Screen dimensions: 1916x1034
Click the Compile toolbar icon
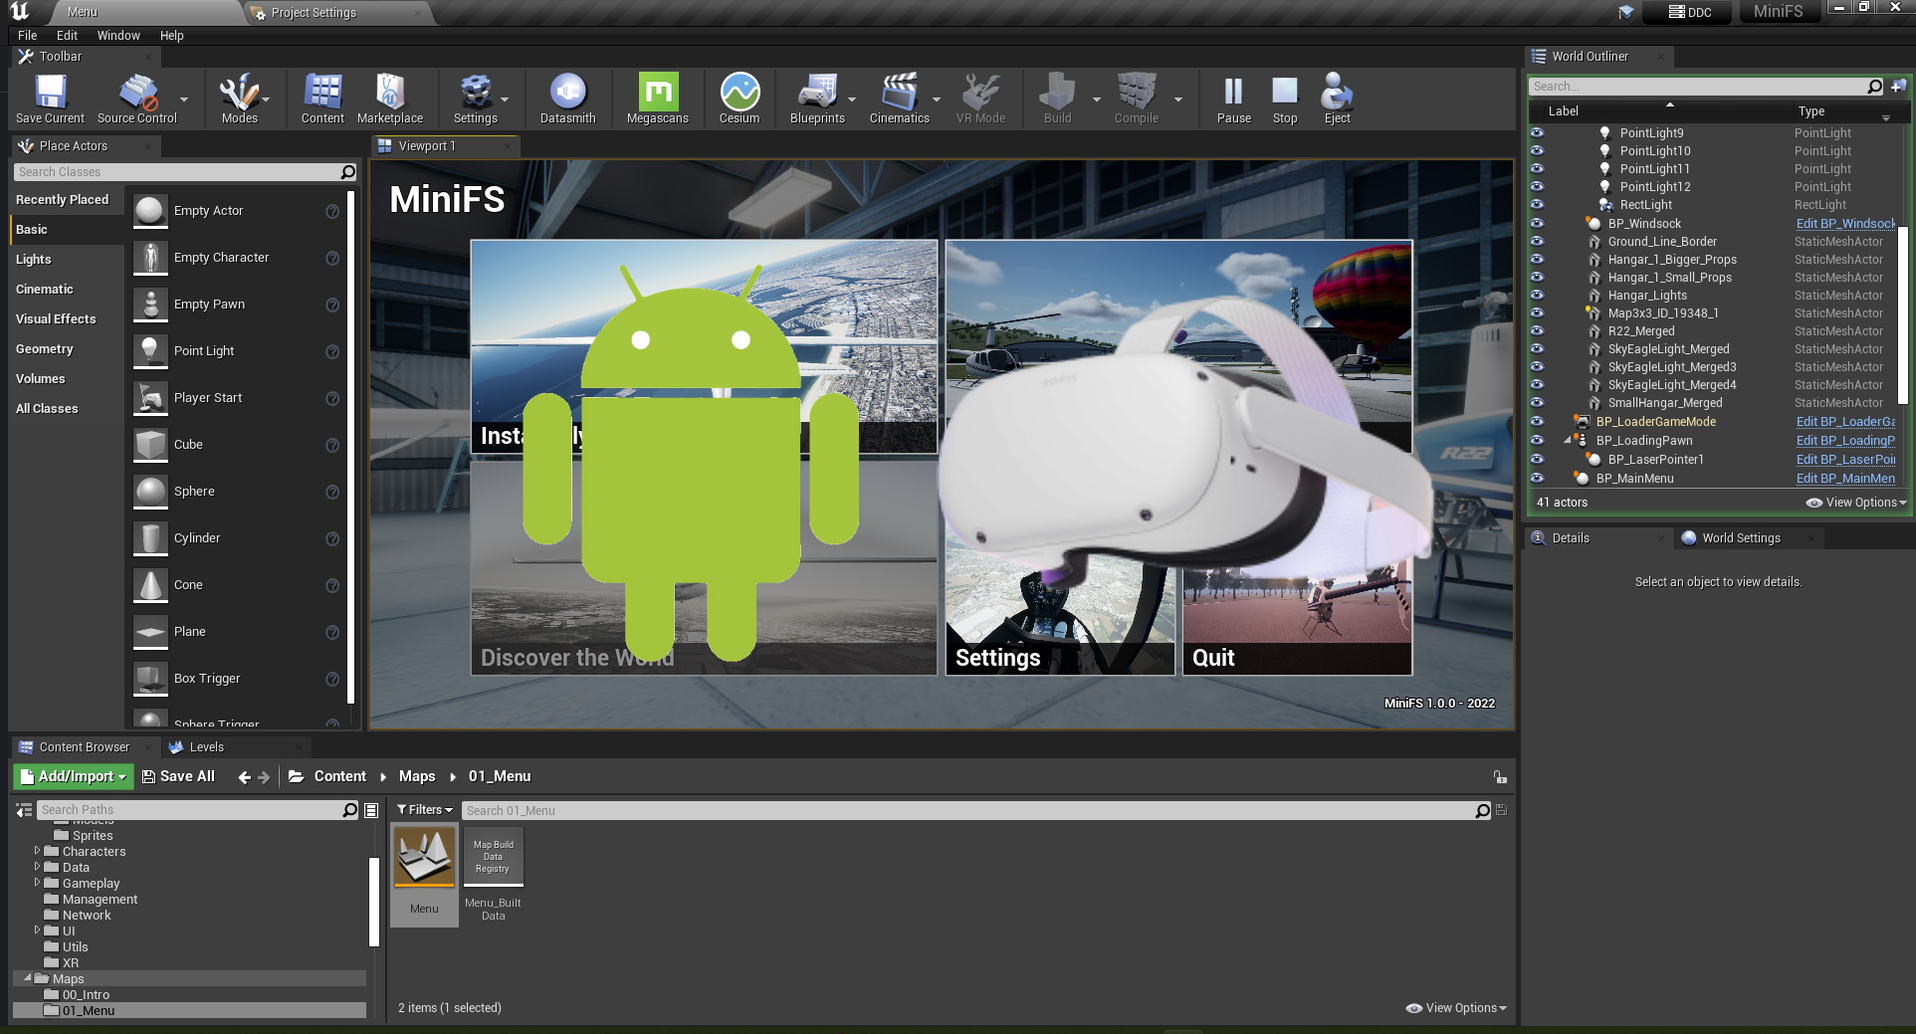coord(1137,98)
